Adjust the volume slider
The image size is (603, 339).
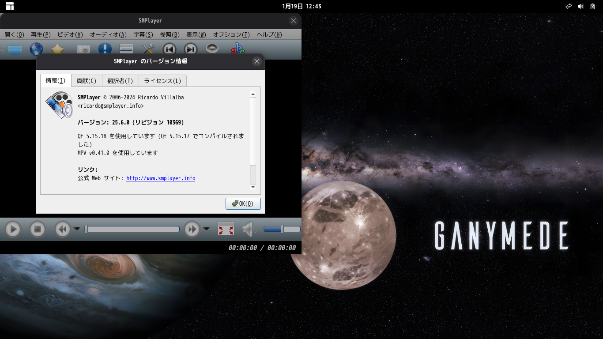[282, 229]
